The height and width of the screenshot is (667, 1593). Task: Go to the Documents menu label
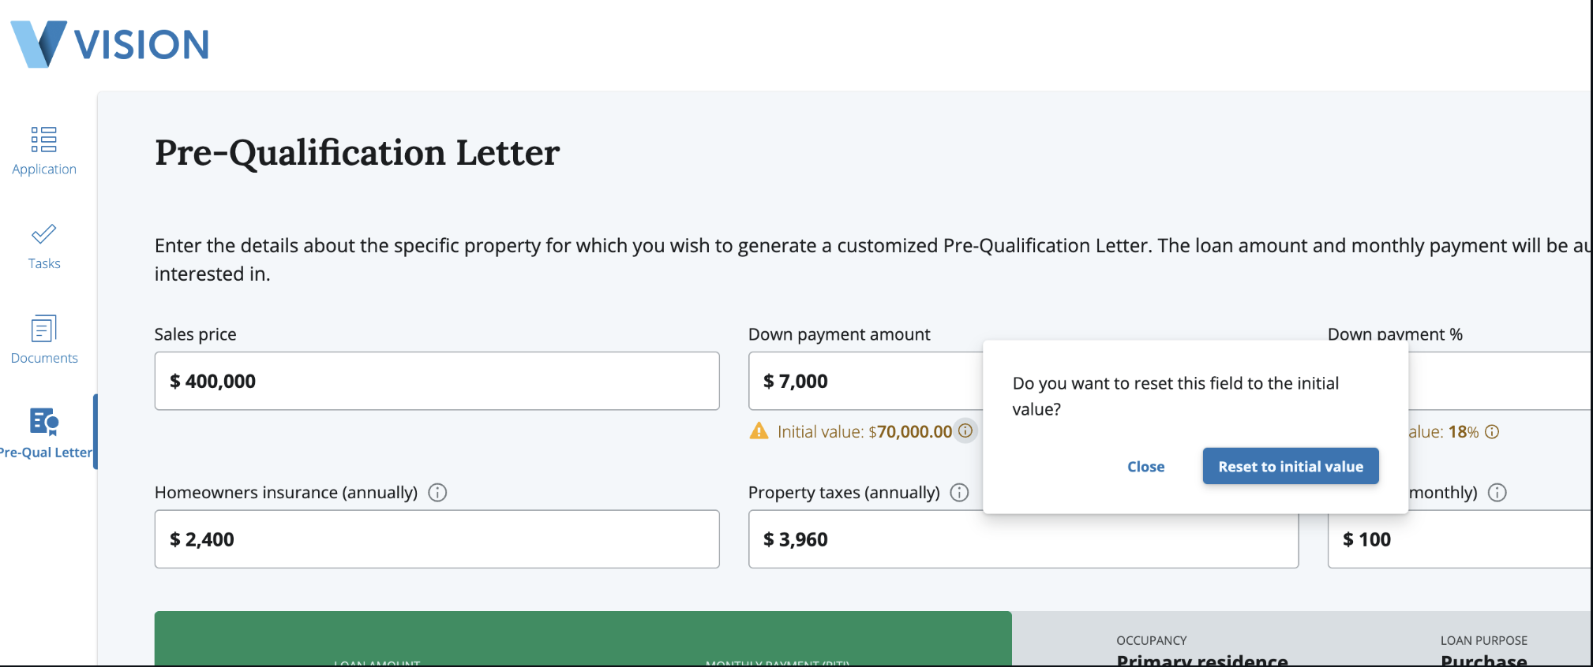point(44,358)
